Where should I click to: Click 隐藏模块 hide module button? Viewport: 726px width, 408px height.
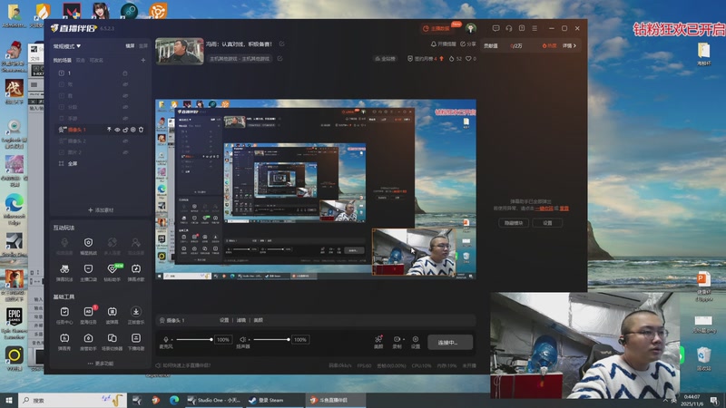[x=514, y=223]
